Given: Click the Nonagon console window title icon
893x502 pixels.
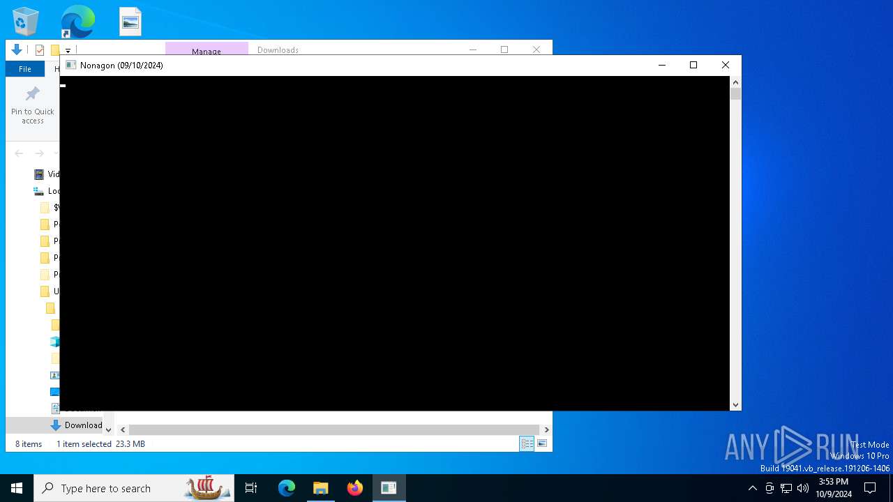Looking at the screenshot, I should 70,65.
